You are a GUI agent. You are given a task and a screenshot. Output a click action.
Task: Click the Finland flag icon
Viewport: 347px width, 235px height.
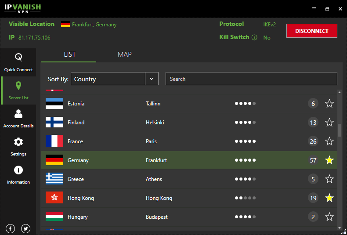click(54, 123)
